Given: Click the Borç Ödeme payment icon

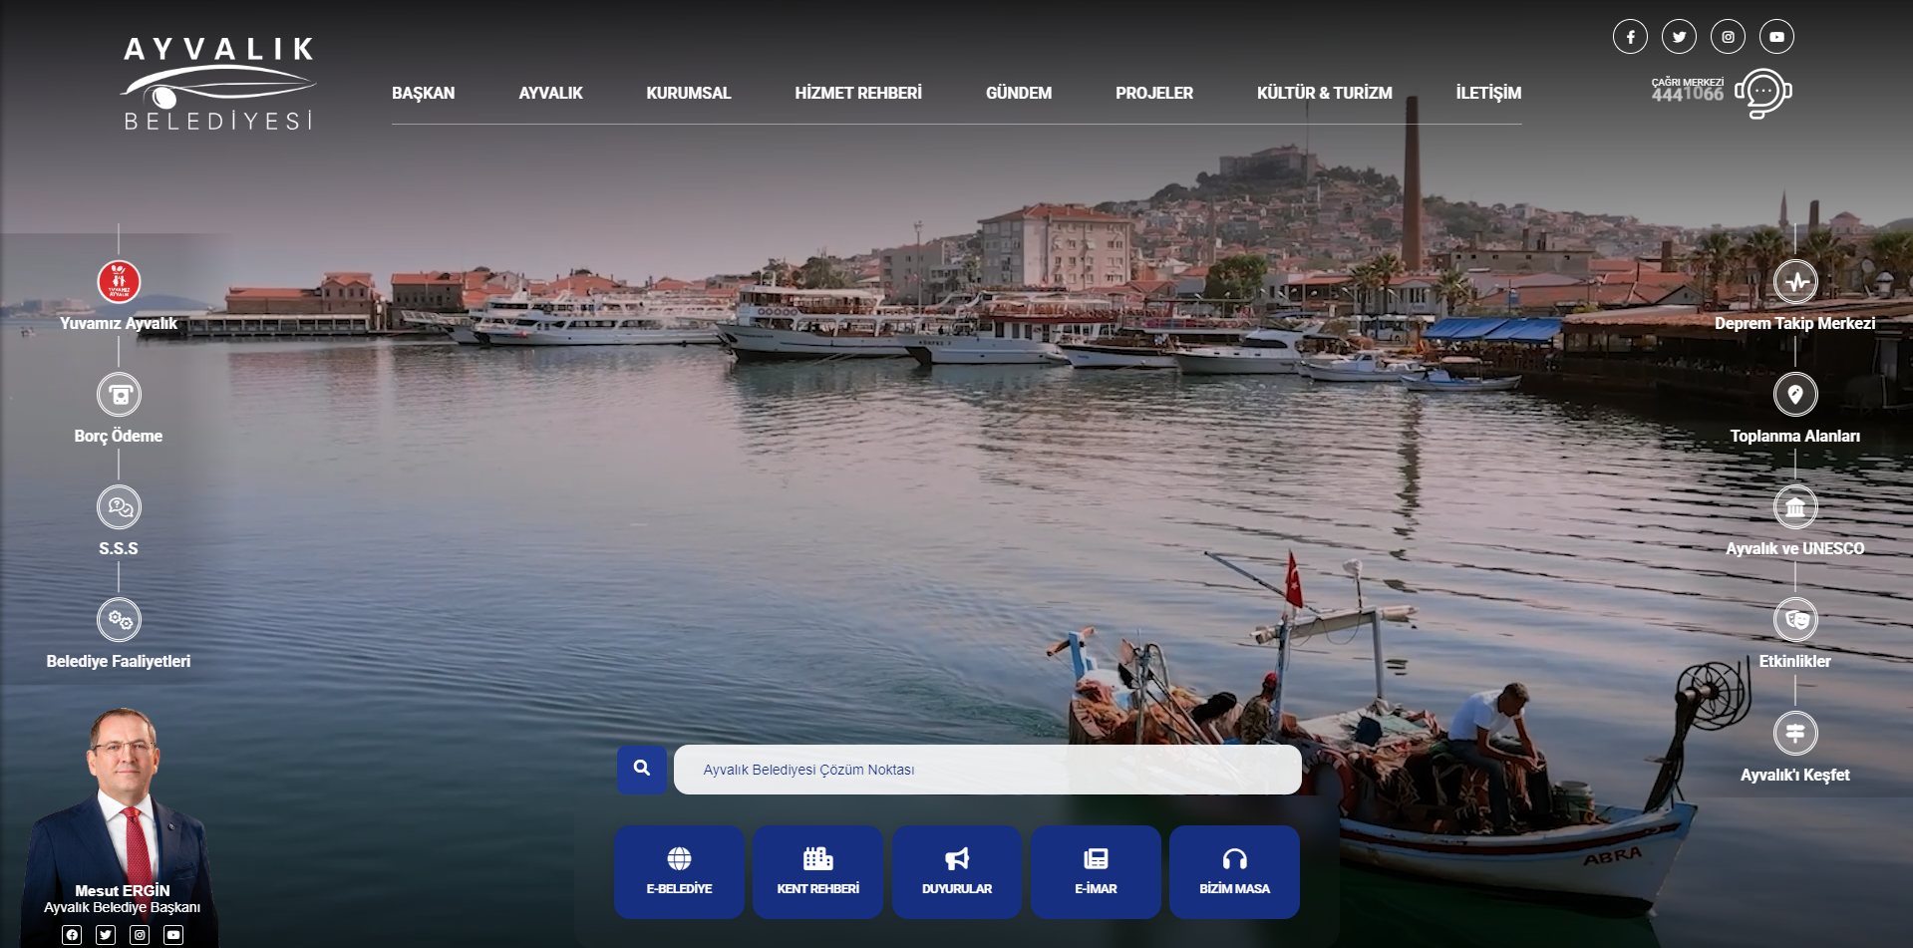Looking at the screenshot, I should 119,394.
